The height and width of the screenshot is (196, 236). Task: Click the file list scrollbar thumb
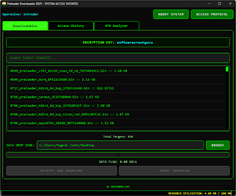pos(227,69)
